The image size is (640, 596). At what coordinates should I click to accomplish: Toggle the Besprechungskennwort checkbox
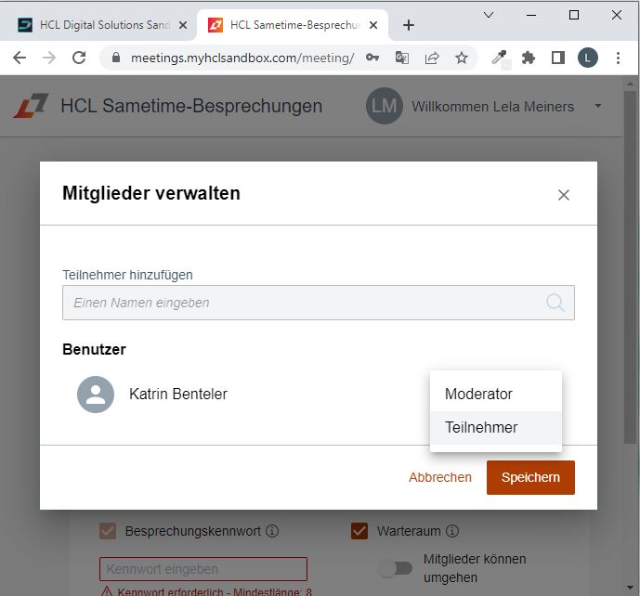click(108, 531)
